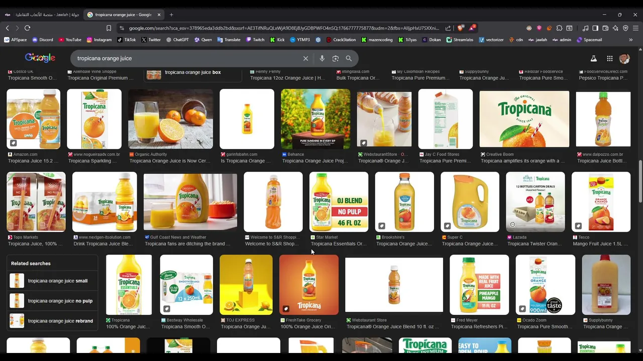Bookmark this page icon

click(109, 28)
